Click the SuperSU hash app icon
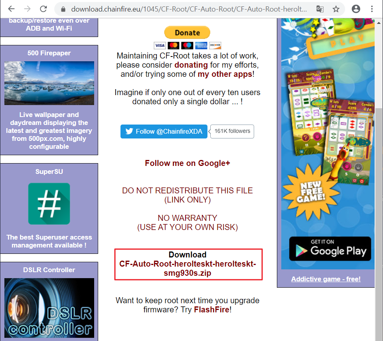 tap(49, 204)
